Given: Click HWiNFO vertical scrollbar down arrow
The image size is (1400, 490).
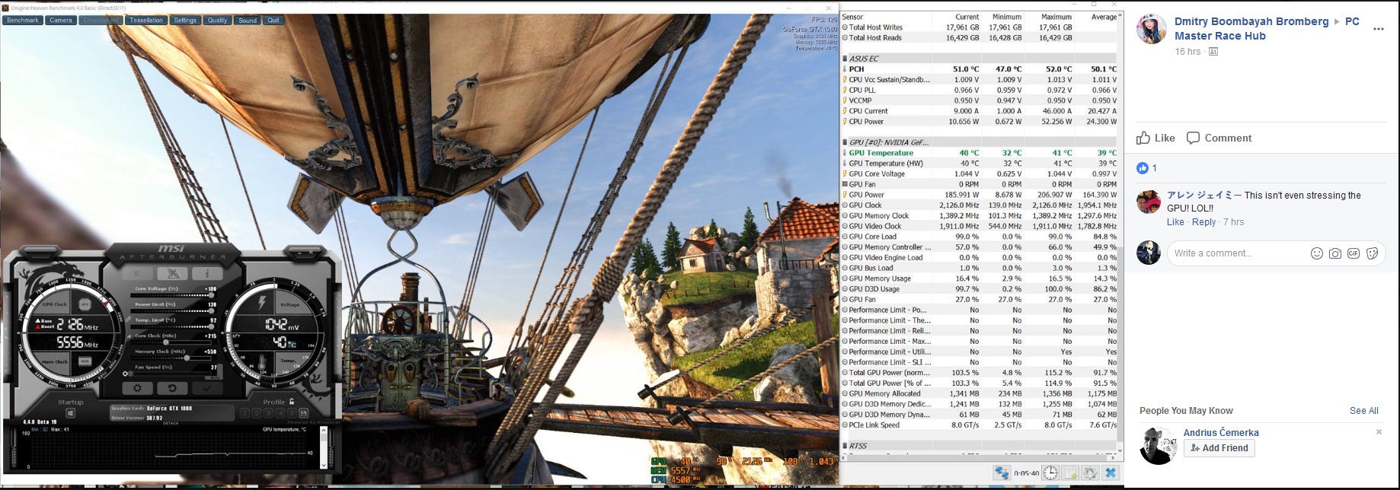Looking at the screenshot, I should (1120, 450).
